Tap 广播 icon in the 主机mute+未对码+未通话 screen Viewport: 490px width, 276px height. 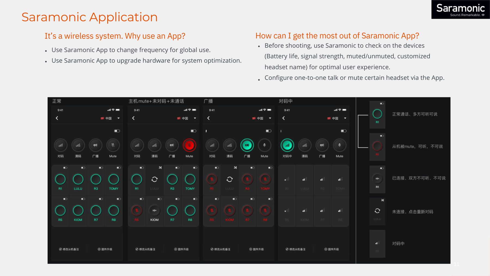point(172,145)
